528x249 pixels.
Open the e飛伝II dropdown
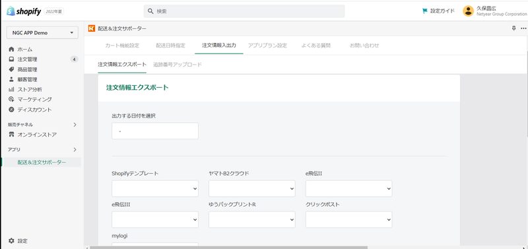coord(349,189)
